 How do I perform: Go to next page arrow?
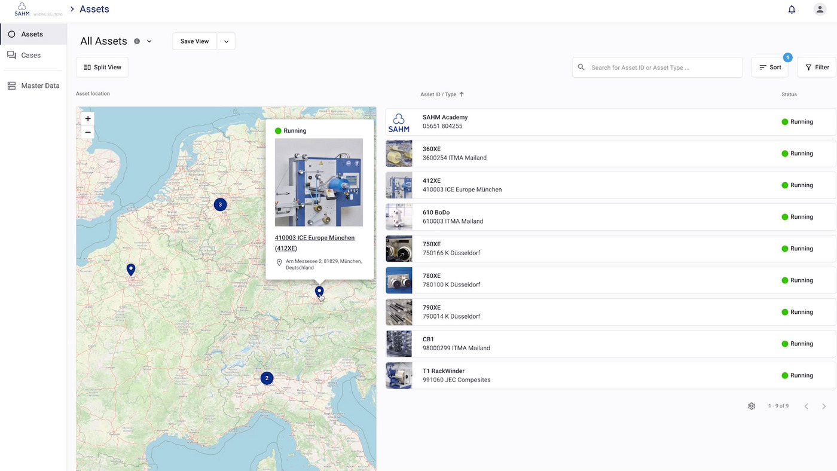[x=824, y=406]
